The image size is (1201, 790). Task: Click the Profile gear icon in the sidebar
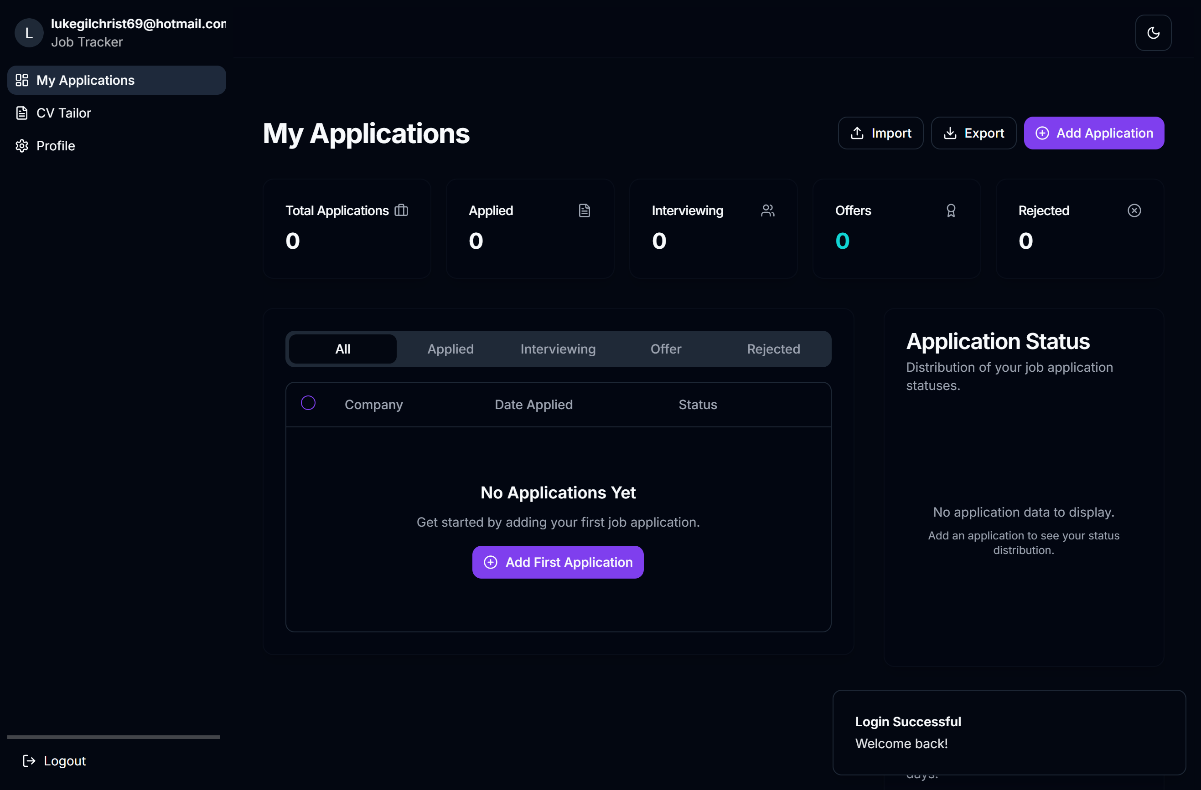pyautogui.click(x=22, y=146)
